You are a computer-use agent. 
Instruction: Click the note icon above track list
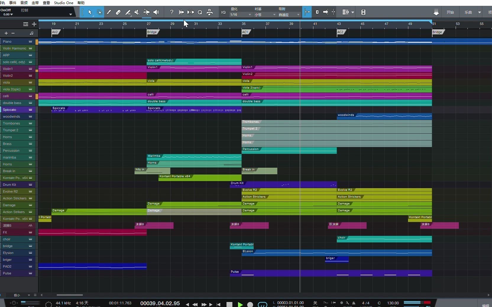32,33
